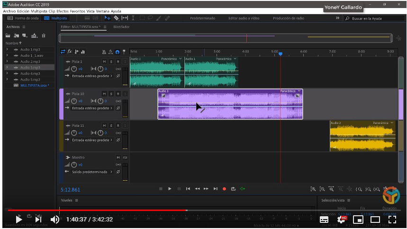The width and height of the screenshot is (407, 229).
Task: Arm Pista 11 for record
Action: coord(118,125)
